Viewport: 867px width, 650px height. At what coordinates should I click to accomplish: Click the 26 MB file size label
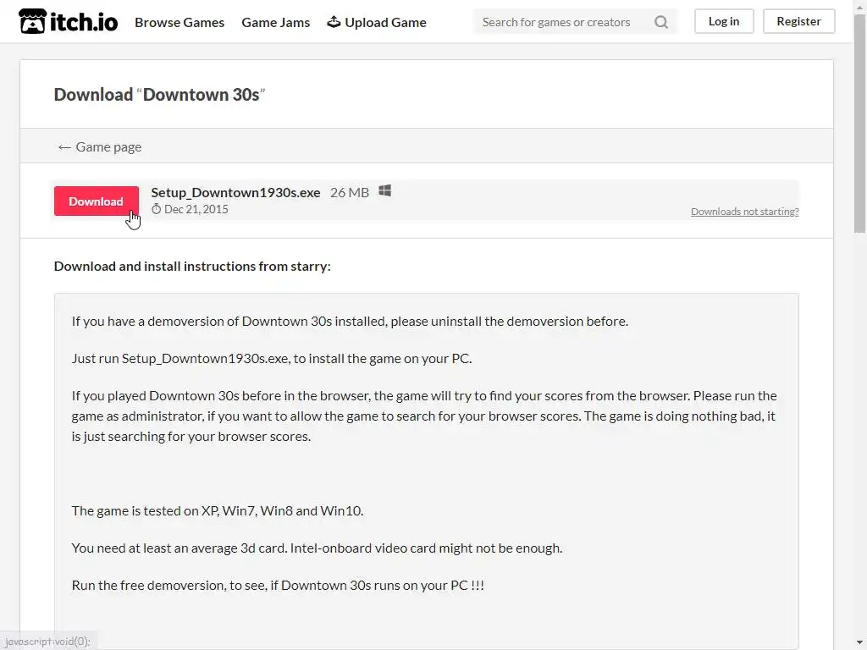click(349, 192)
